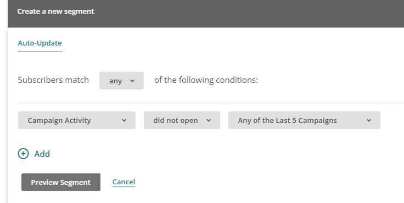Click underline beneath Auto-Update tab

coord(40,52)
